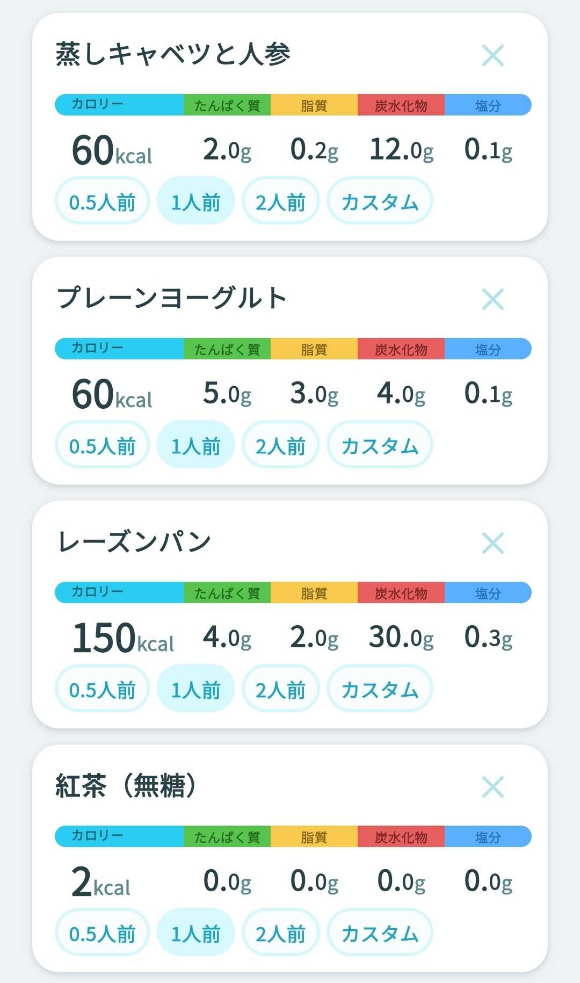580x983 pixels.
Task: Select 0.5人前 for 紅茶（無糖）
Action: pos(102,933)
